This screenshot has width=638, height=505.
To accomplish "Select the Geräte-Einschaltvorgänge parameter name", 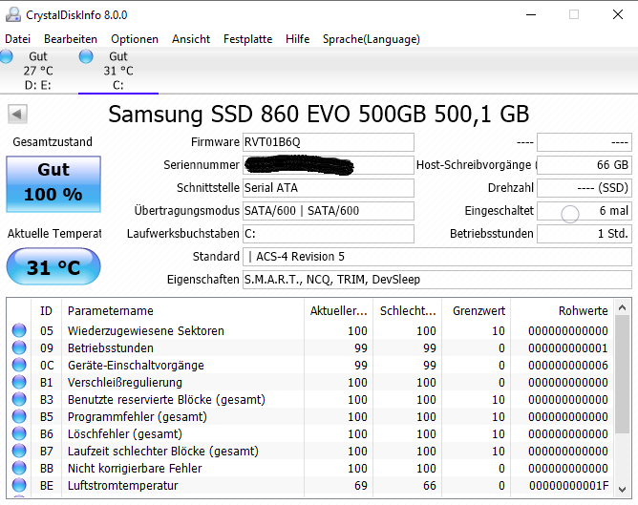I will (x=136, y=365).
